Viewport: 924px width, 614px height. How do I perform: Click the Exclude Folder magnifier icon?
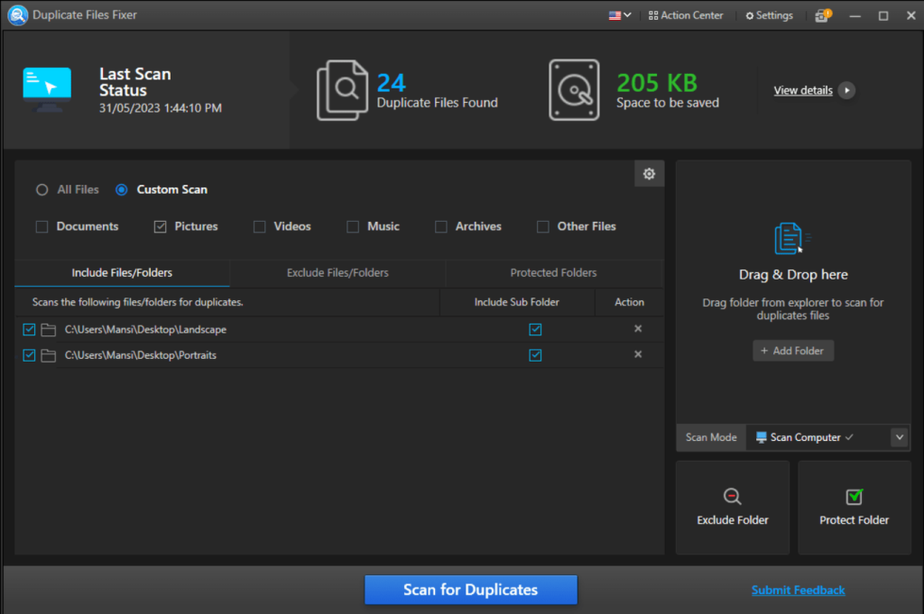[732, 496]
